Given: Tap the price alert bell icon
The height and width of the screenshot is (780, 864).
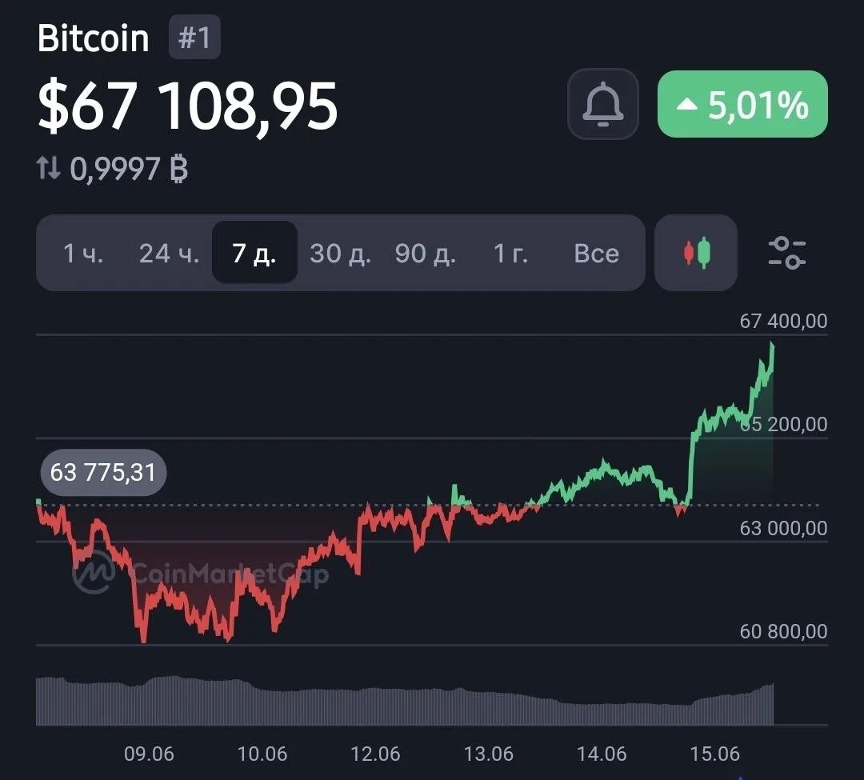Looking at the screenshot, I should (x=603, y=104).
